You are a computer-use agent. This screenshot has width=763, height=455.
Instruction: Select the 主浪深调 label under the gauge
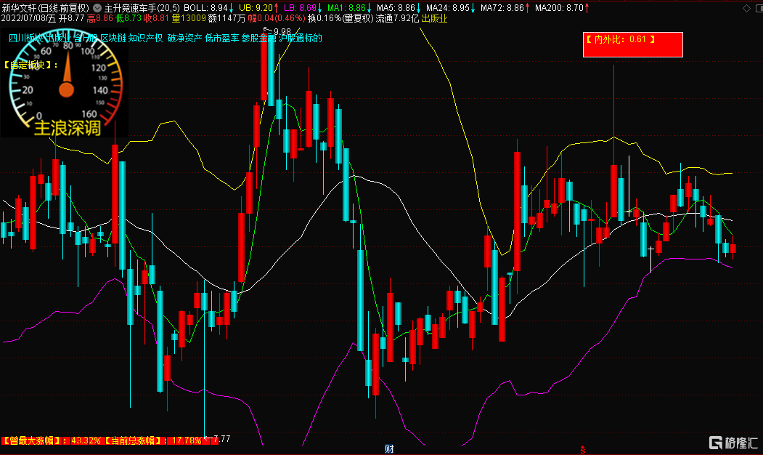coord(67,128)
